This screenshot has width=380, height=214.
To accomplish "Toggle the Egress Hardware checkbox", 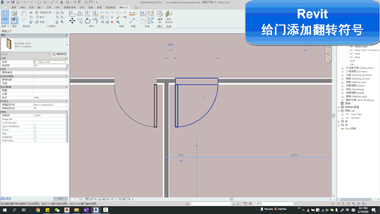I will (35, 126).
